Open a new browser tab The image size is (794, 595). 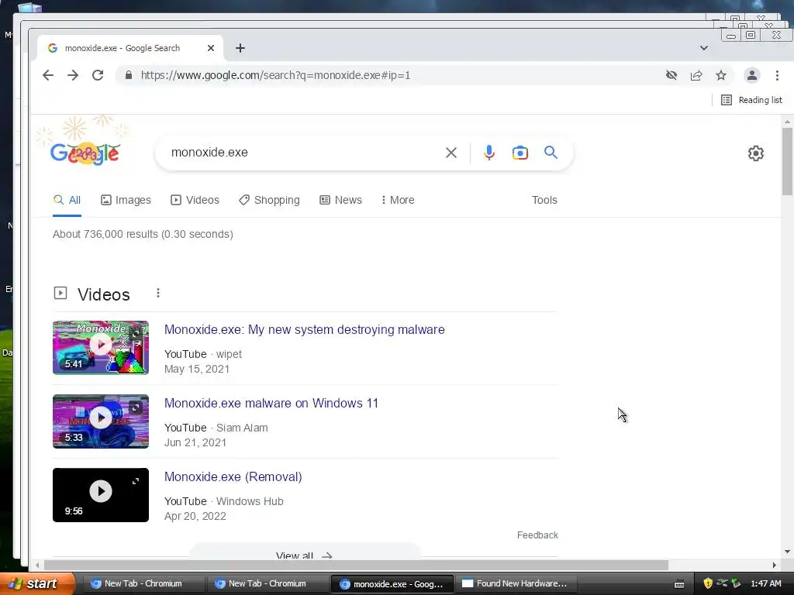pos(240,48)
